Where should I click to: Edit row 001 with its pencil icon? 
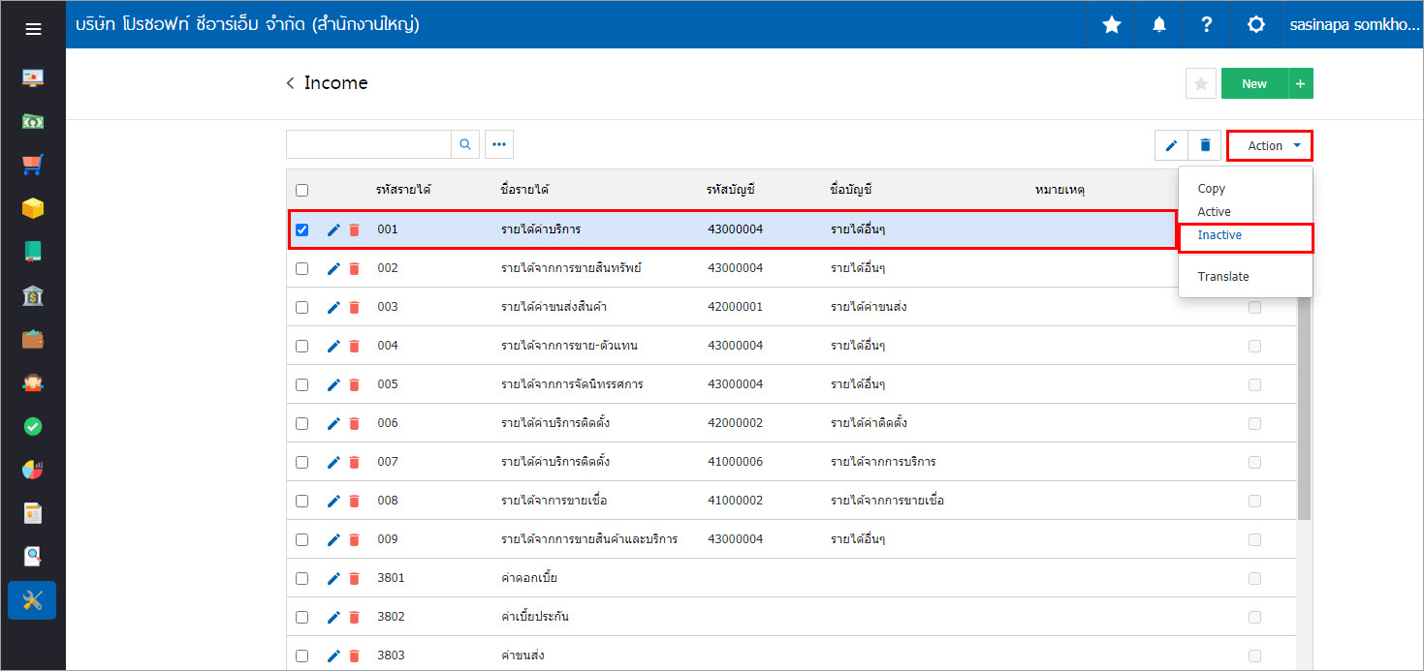(333, 229)
